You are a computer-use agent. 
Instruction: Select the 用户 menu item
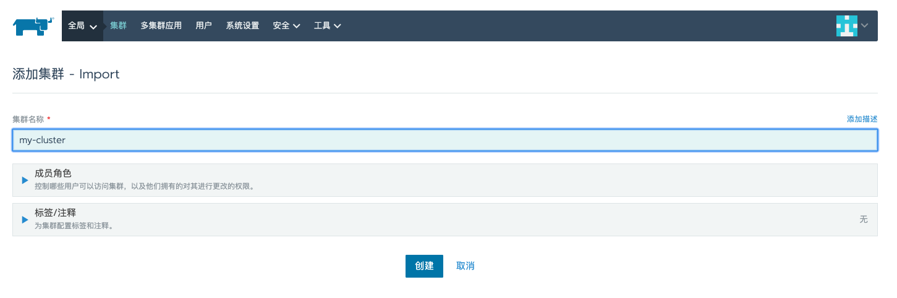pos(203,26)
